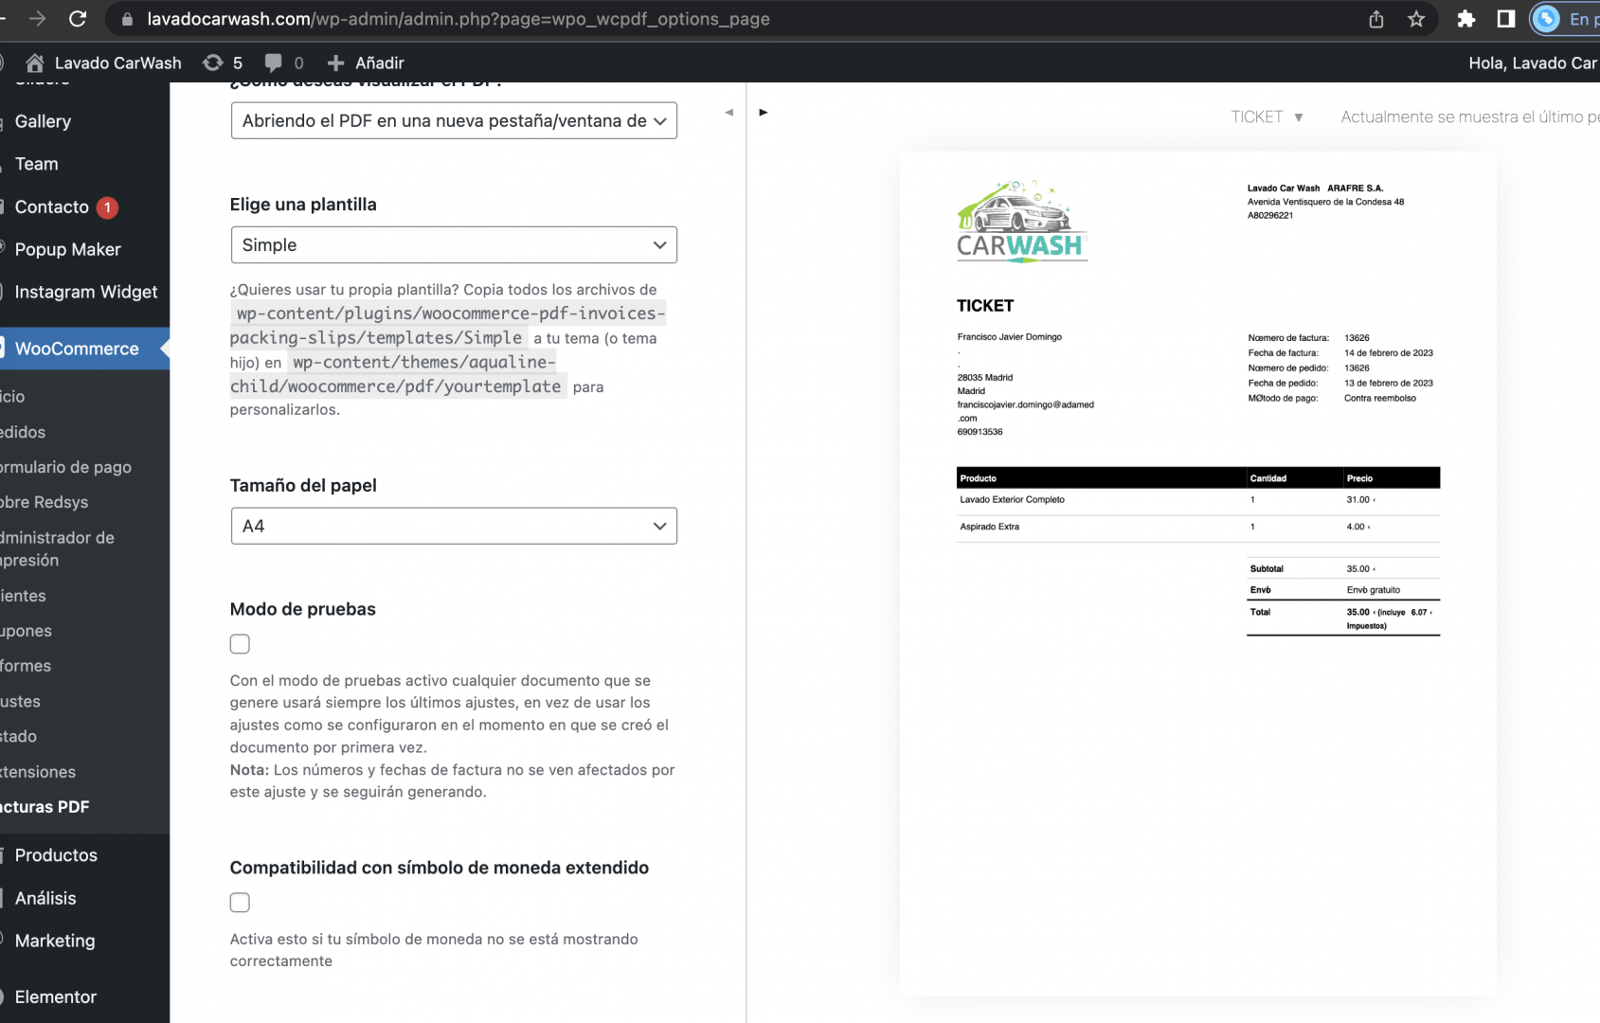This screenshot has width=1600, height=1023.
Task: Open the Facturas PDF submenu item
Action: [45, 807]
